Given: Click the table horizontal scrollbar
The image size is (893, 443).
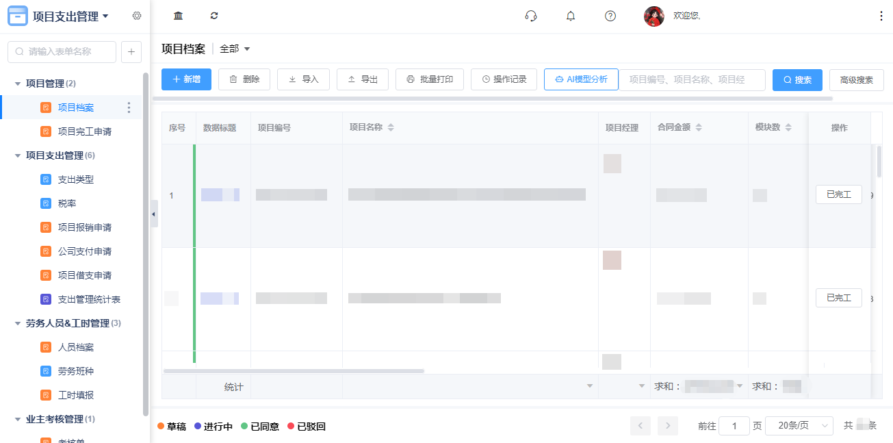Looking at the screenshot, I should tap(294, 371).
